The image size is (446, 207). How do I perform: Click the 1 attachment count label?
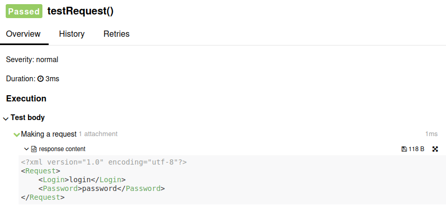(98, 134)
